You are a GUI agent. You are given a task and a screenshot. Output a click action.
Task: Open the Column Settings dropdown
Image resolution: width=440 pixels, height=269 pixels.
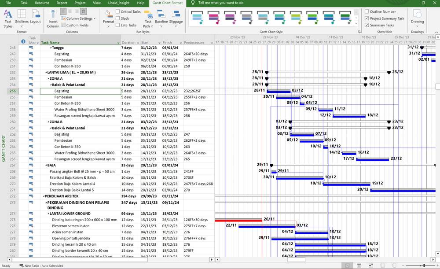coord(81,18)
